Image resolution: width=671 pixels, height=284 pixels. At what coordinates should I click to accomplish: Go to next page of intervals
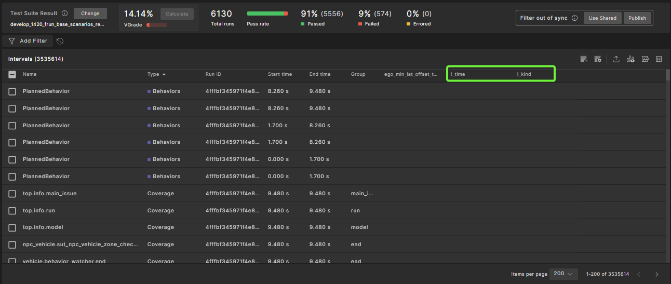tap(657, 274)
